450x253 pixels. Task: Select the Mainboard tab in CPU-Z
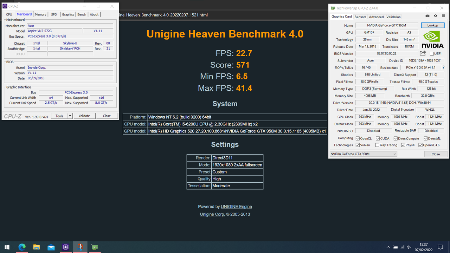24,14
